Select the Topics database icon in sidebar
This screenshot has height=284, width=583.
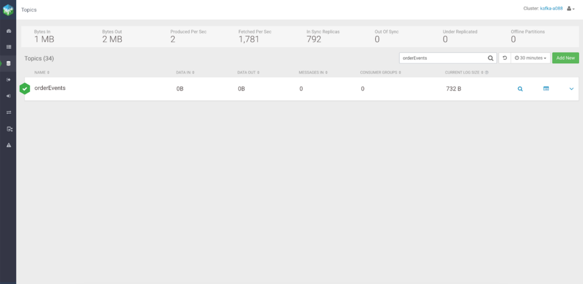[8, 63]
